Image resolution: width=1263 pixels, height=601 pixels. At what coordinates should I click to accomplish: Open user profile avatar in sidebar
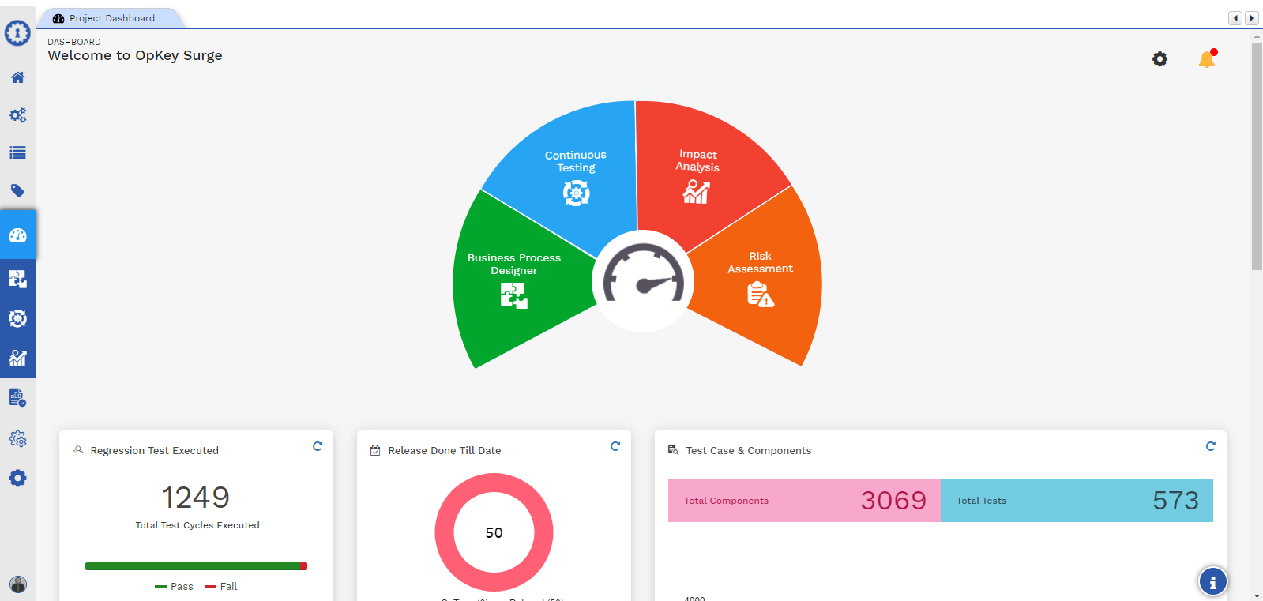coord(18,584)
